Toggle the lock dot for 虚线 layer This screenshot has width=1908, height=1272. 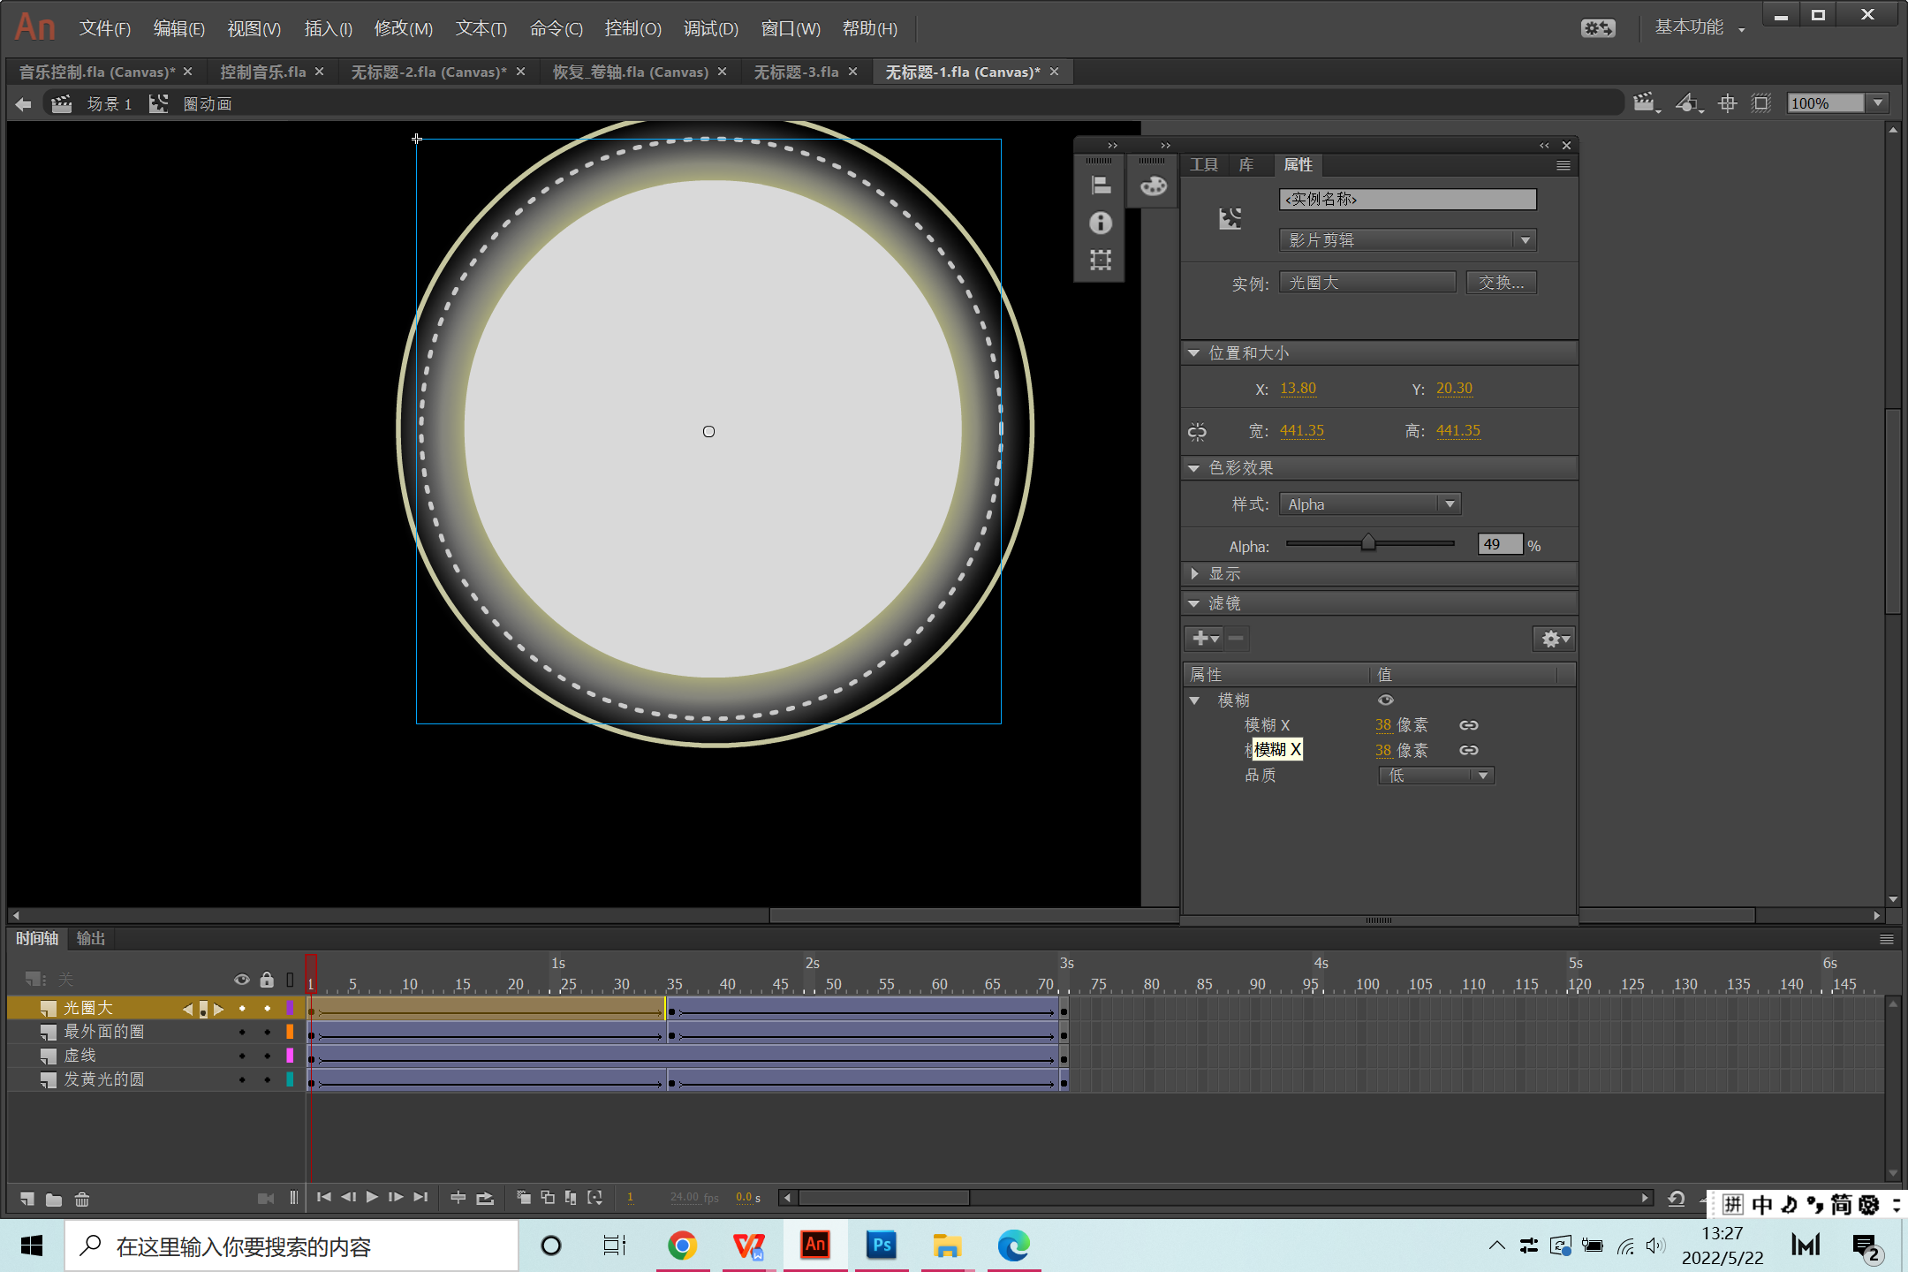point(267,1056)
